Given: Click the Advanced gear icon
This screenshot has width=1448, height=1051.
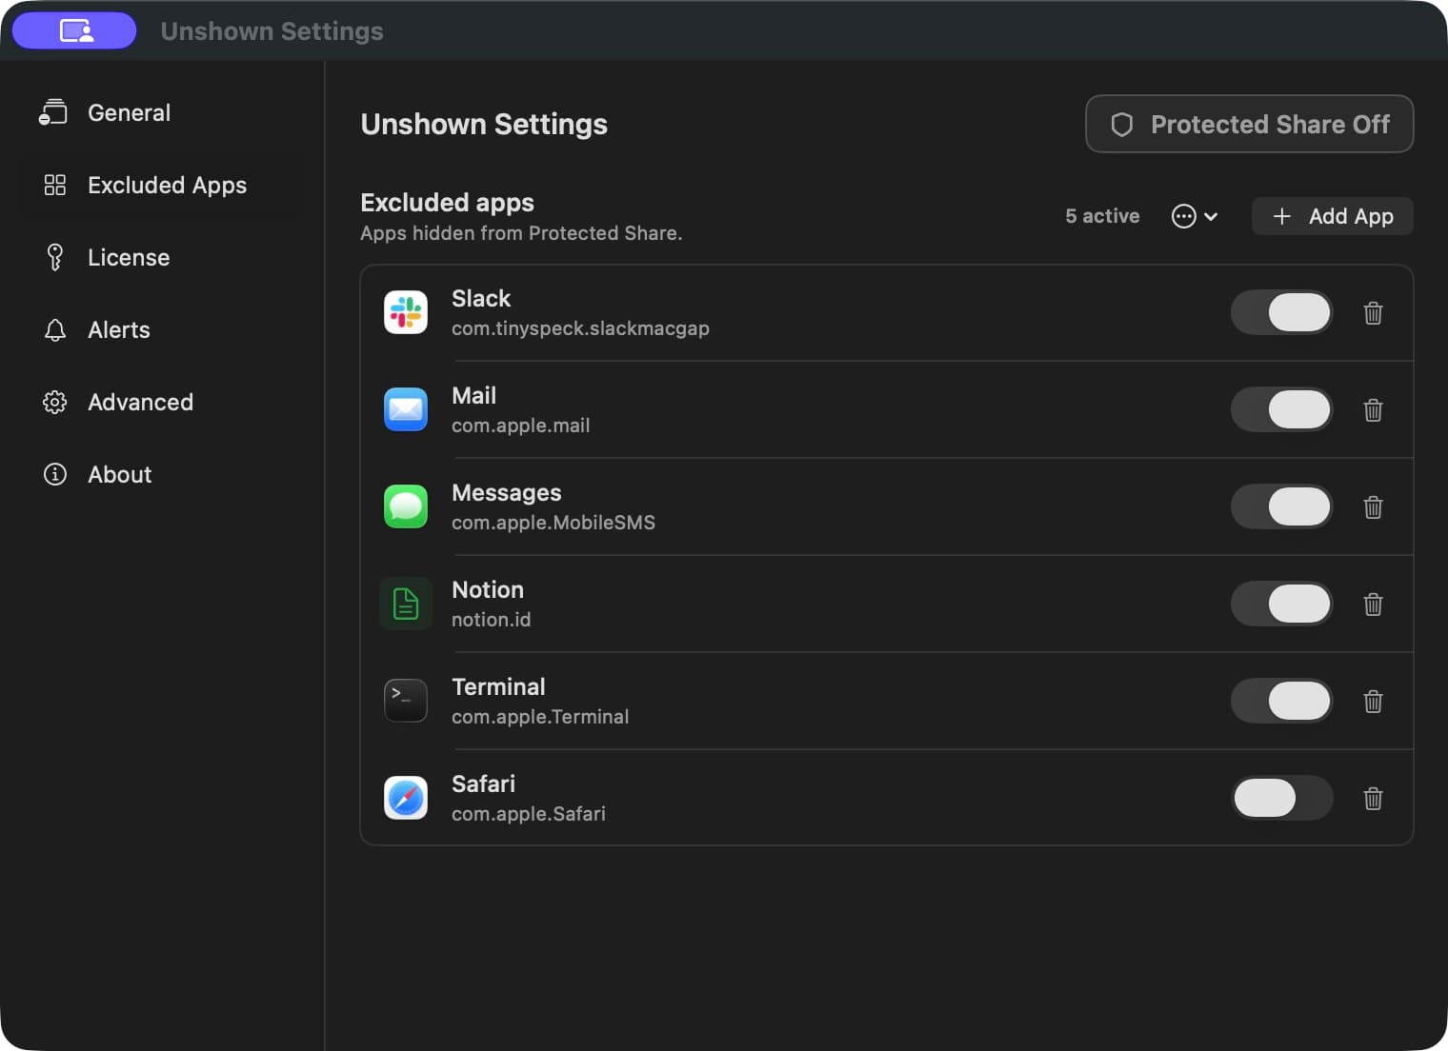Looking at the screenshot, I should point(55,402).
